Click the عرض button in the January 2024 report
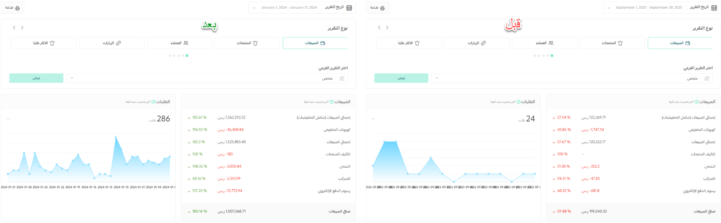 (36, 78)
